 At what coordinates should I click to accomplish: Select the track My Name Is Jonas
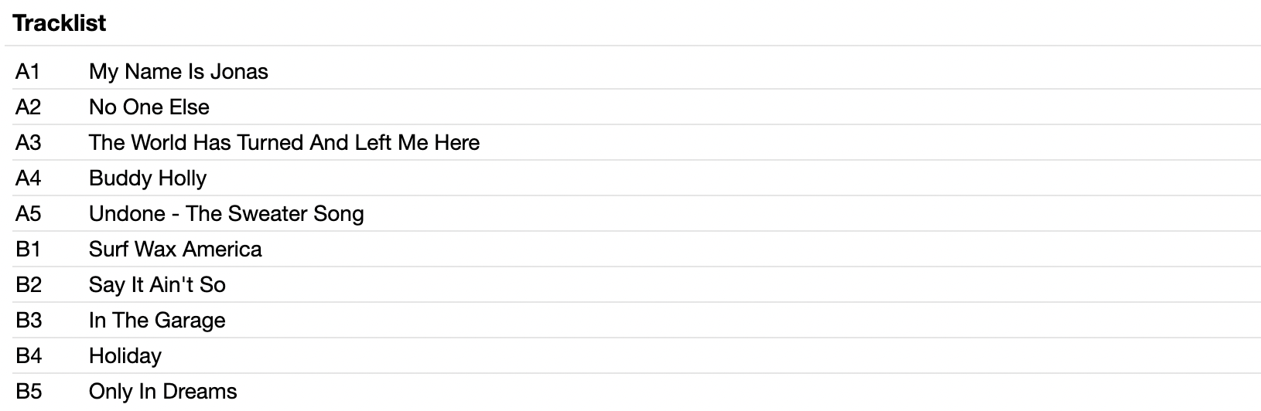pyautogui.click(x=178, y=72)
